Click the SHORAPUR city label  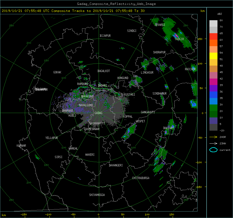(159, 52)
